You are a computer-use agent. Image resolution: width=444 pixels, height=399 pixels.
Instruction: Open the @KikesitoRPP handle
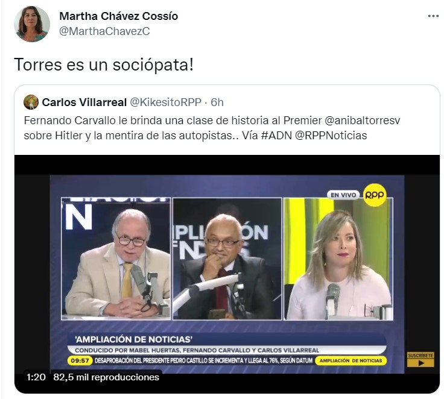[x=165, y=102]
